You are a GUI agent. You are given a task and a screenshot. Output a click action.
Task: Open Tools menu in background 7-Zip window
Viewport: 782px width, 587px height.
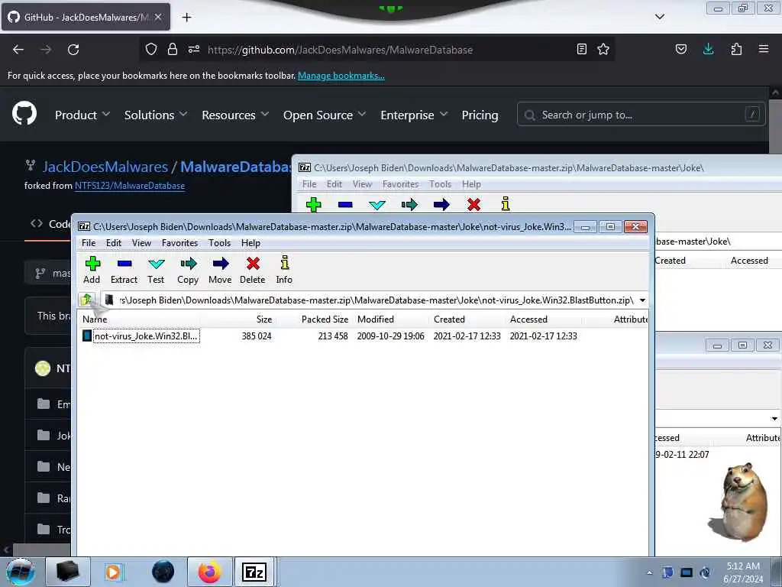point(440,184)
